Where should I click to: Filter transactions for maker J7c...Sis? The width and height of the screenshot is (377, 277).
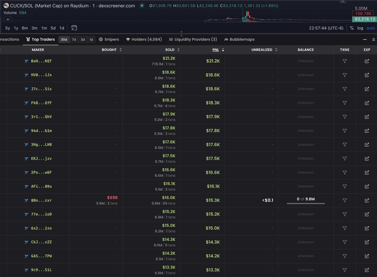pos(345,89)
